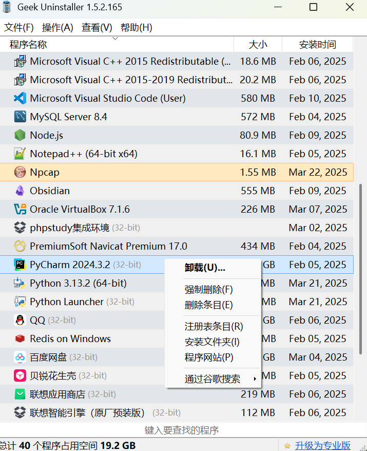Select the 百度网盘 icon

(x=20, y=357)
